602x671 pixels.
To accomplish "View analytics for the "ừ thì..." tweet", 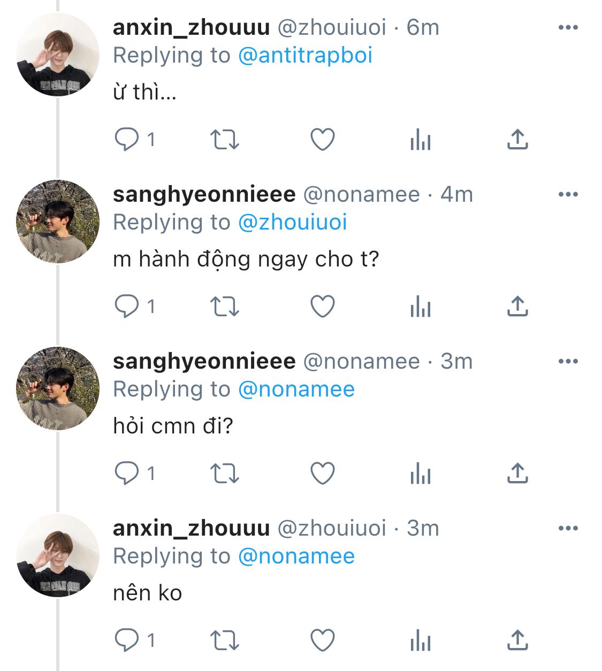I will tap(421, 140).
